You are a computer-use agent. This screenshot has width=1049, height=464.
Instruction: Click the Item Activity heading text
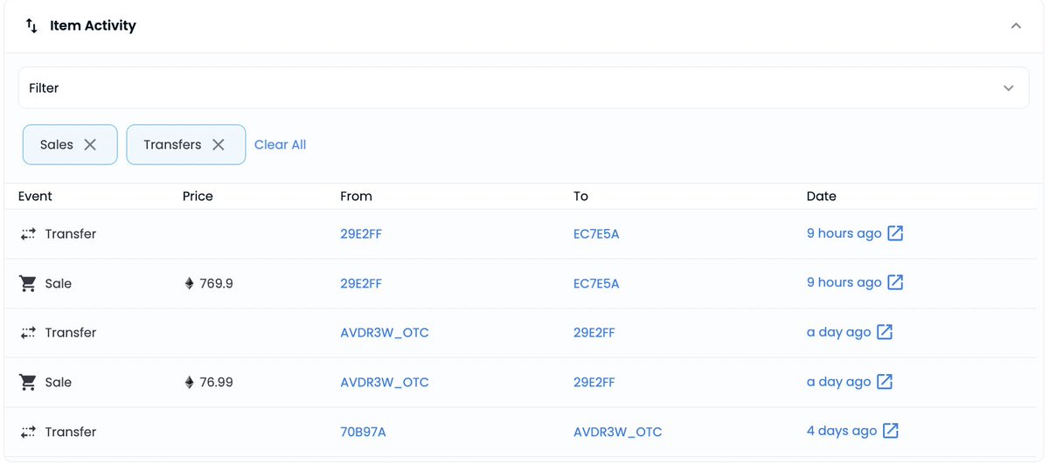click(x=93, y=26)
